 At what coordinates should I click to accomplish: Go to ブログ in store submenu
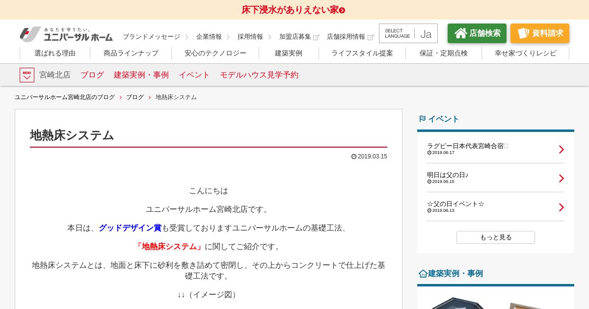92,75
